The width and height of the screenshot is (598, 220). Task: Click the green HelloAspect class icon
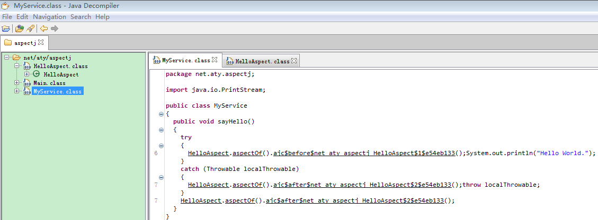point(36,74)
